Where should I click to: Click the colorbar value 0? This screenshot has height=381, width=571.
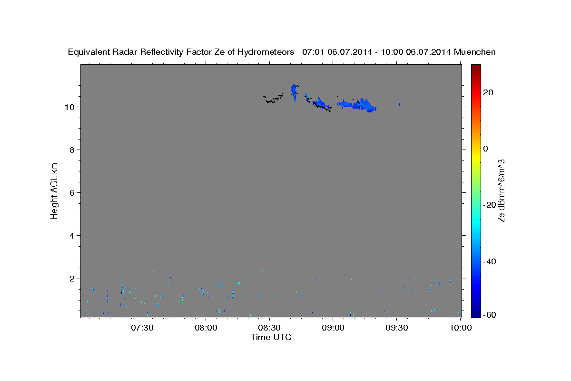(486, 149)
